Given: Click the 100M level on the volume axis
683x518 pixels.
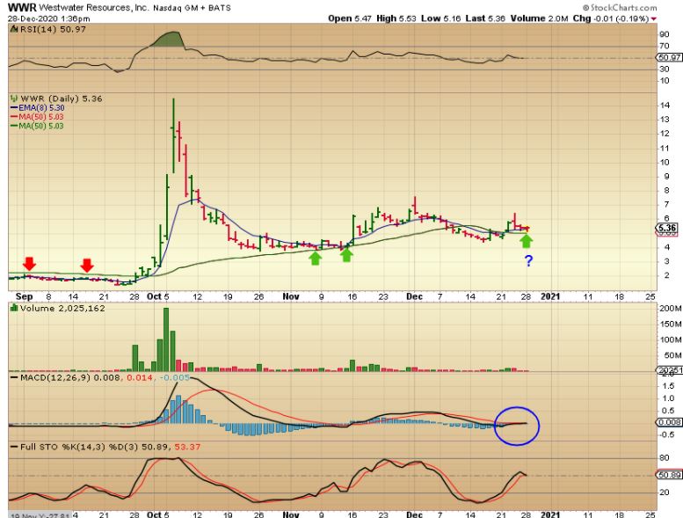Looking at the screenshot, I should [x=670, y=339].
